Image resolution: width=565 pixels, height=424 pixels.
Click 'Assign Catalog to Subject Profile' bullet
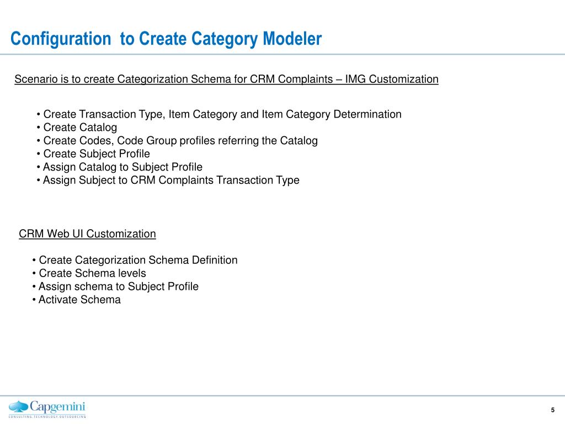click(x=119, y=167)
